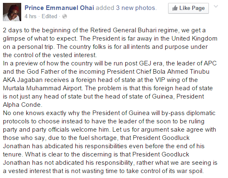View the '3 new photos' link
The image size is (228, 178).
[x=136, y=8]
